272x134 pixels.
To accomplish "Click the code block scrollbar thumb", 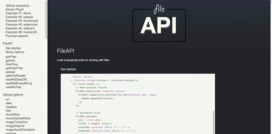I will pos(214,122).
